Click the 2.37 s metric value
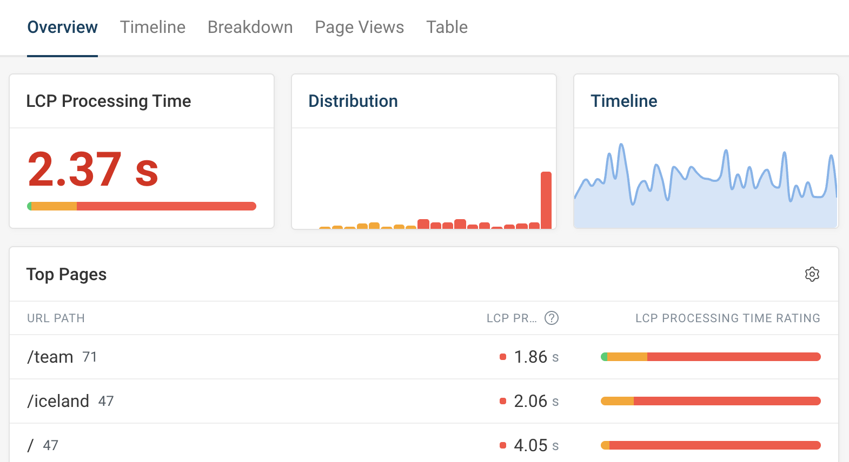The height and width of the screenshot is (462, 849). [x=93, y=169]
